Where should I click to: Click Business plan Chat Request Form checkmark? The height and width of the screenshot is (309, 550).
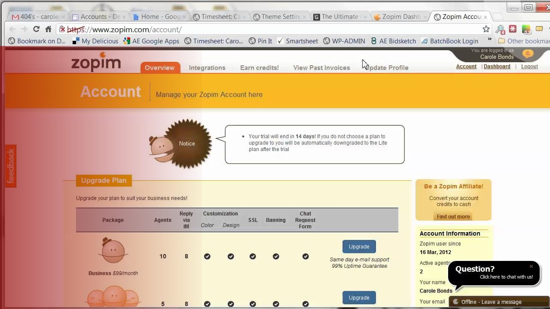click(306, 256)
